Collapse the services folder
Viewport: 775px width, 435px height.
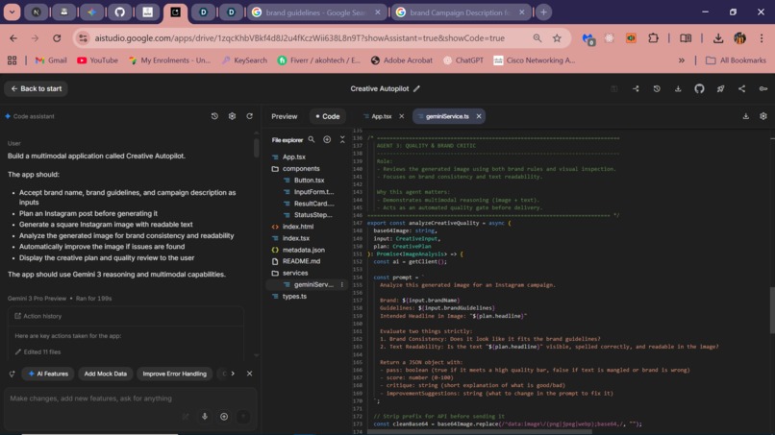(295, 273)
